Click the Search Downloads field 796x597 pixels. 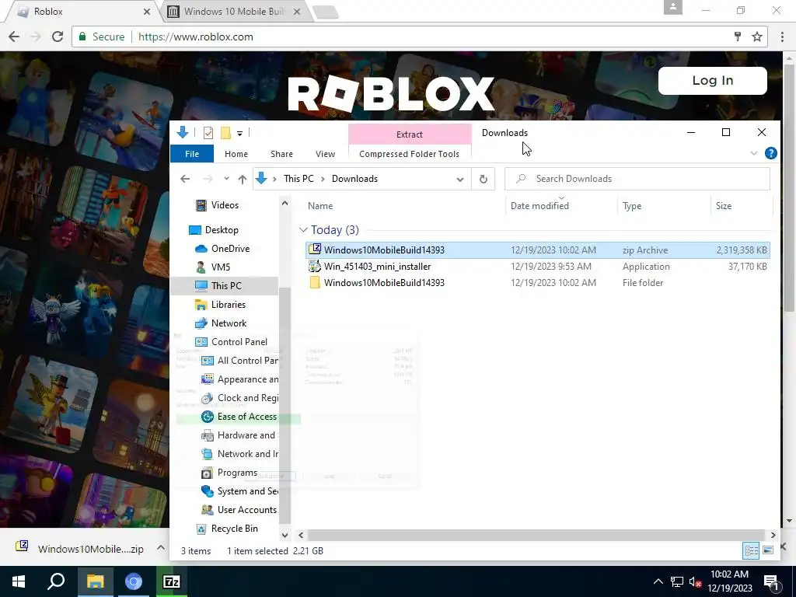[x=637, y=179]
